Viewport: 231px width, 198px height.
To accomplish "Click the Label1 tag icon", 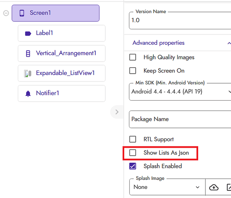I will pos(28,34).
